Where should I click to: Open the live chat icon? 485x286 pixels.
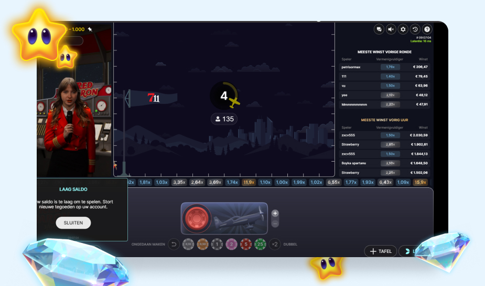(x=379, y=29)
